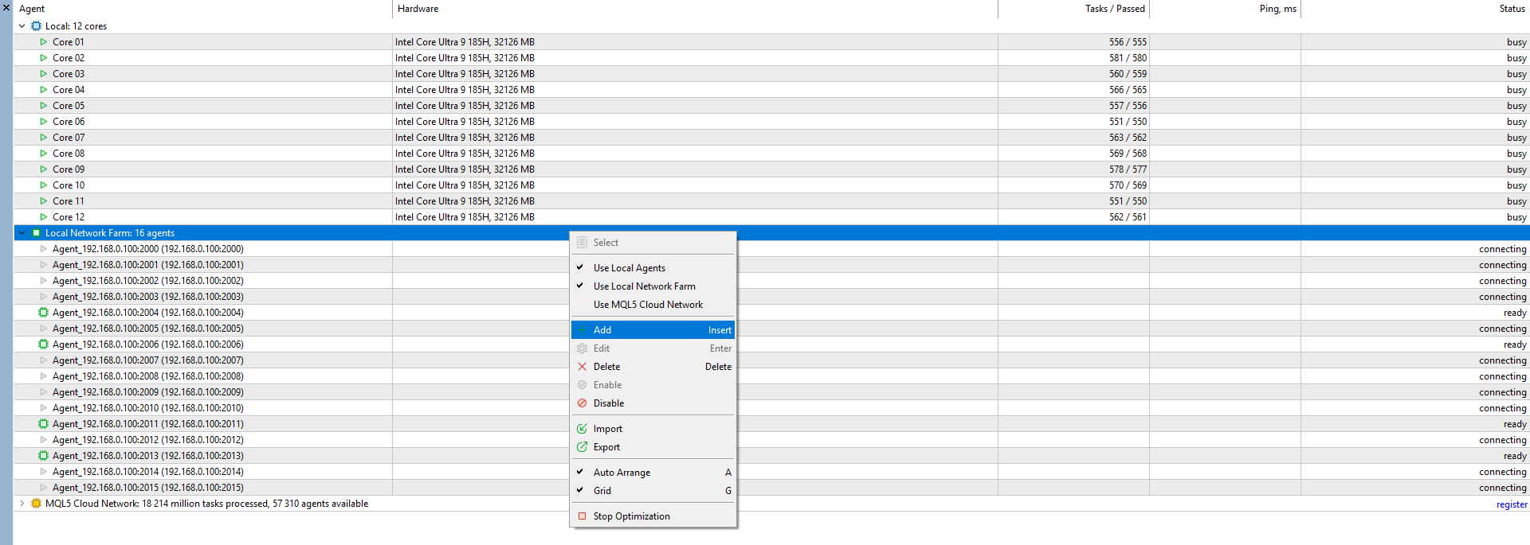Screen dimensions: 1530x545
Task: Close the agents panel with X
Action: (x=6, y=7)
